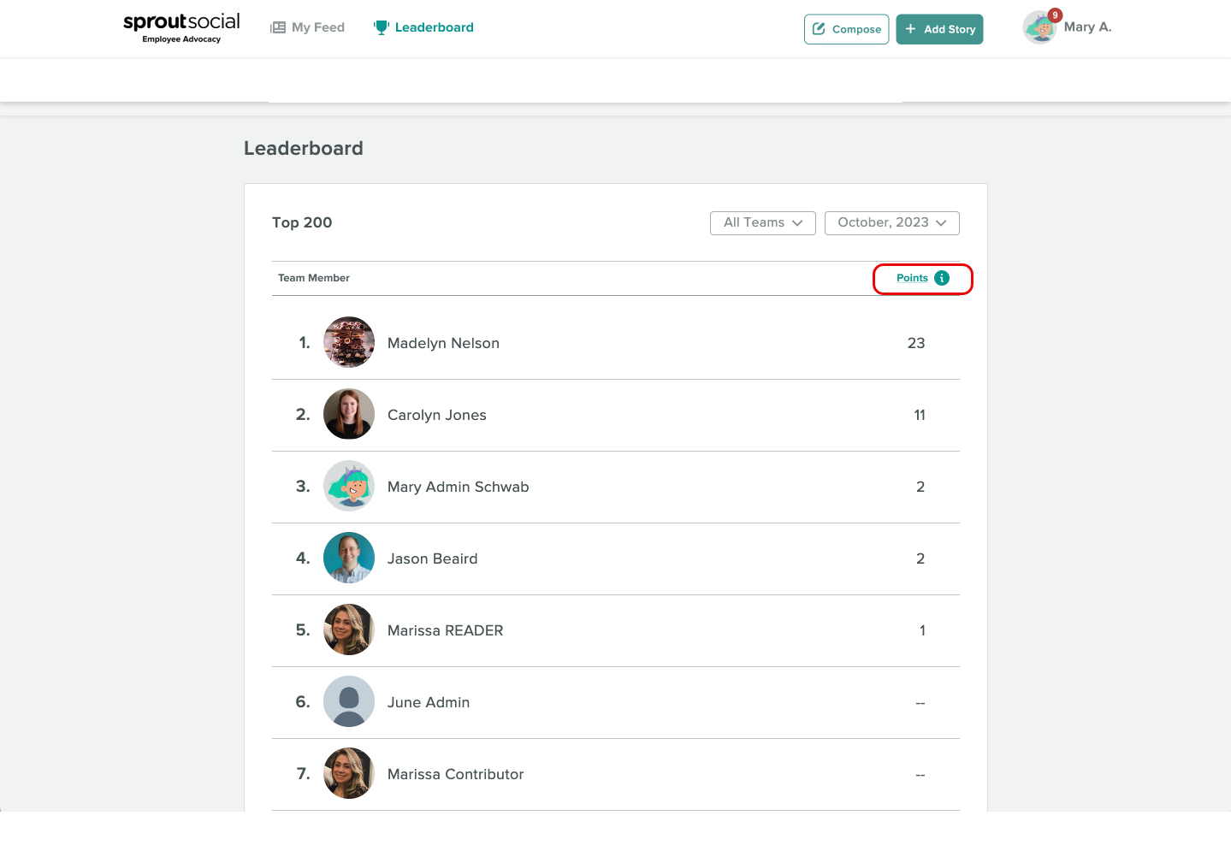Click the Compose button
1231x857 pixels.
pos(846,29)
